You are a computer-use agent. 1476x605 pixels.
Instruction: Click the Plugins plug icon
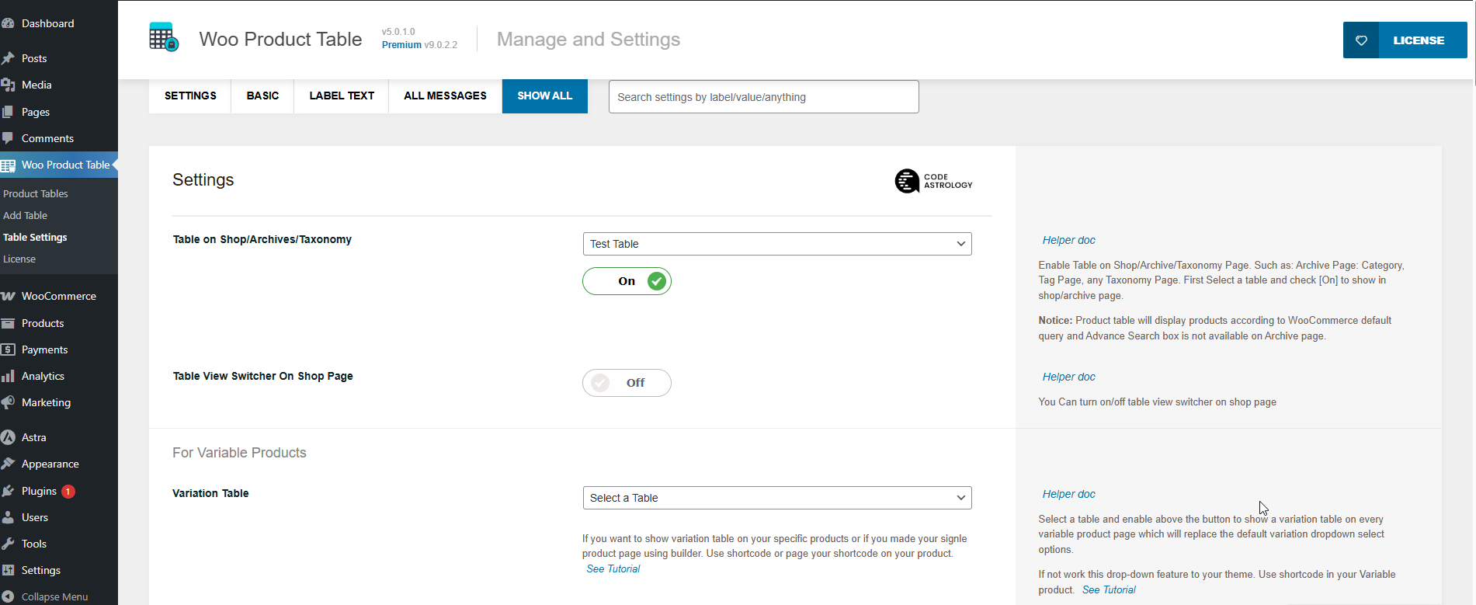(8, 491)
